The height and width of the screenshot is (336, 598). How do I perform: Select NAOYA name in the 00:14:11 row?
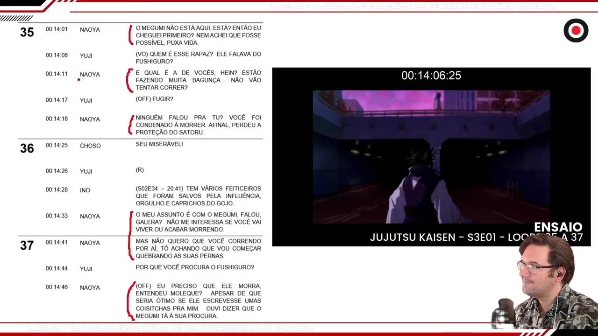click(90, 74)
